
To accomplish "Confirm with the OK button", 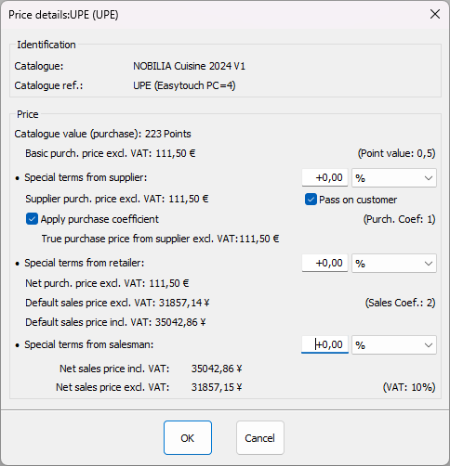I will point(188,437).
